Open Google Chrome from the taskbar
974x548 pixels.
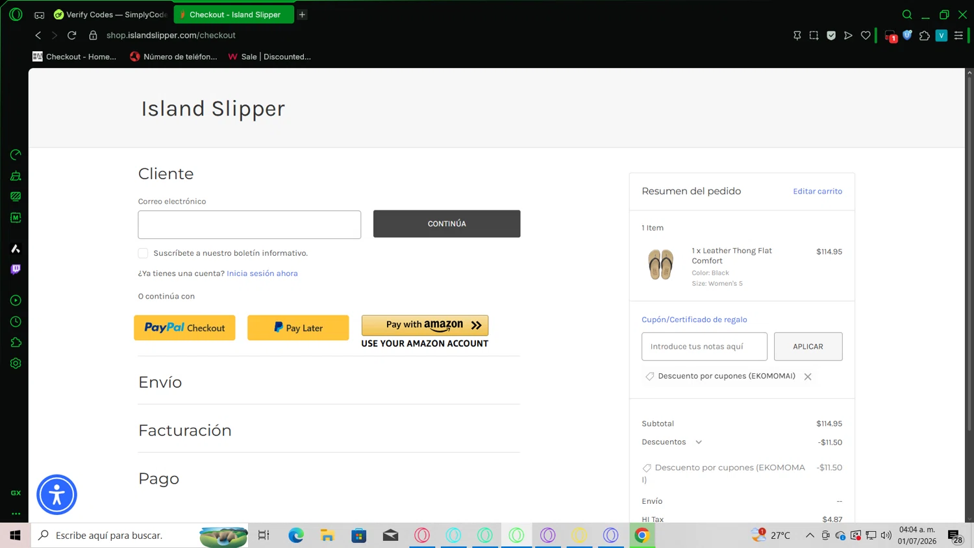(642, 535)
